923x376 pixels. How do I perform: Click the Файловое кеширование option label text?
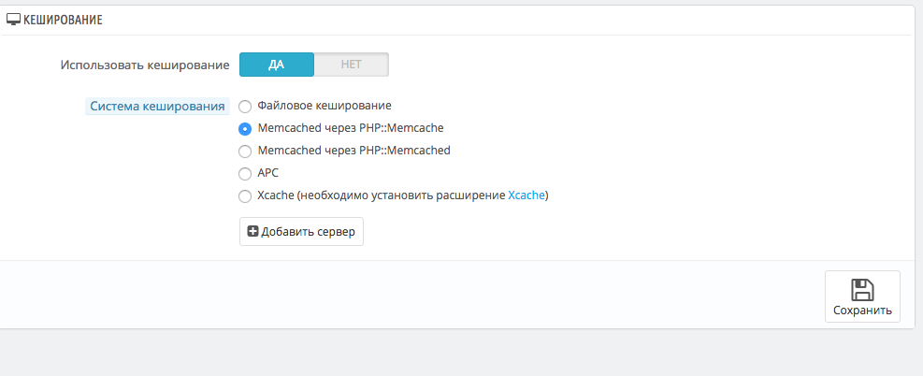tap(324, 106)
